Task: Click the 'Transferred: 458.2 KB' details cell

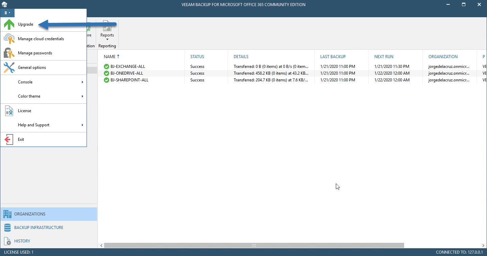Action: [271, 73]
